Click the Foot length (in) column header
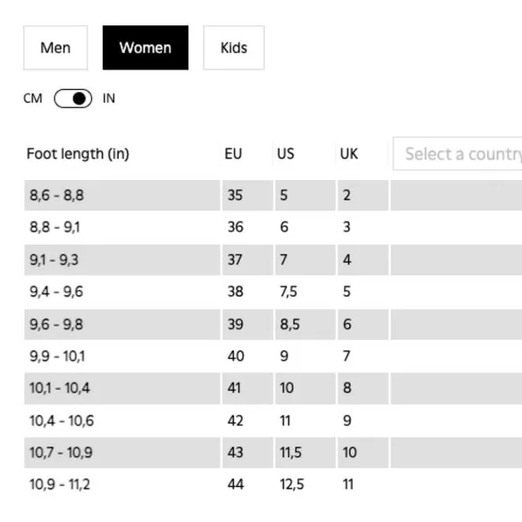 point(78,154)
